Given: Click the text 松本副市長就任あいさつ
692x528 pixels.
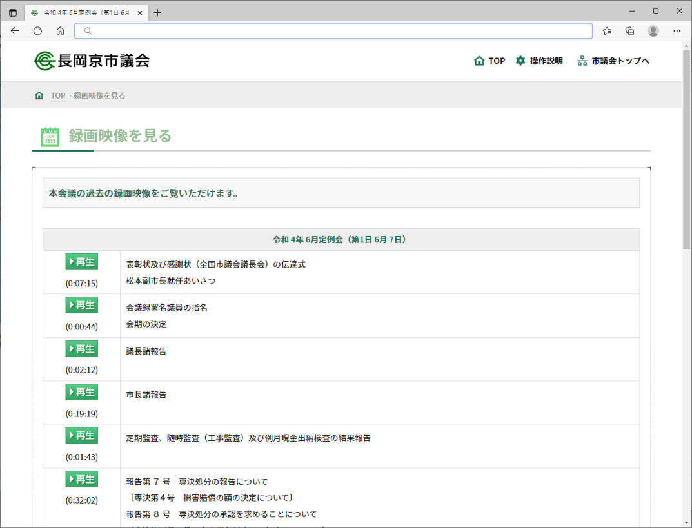Looking at the screenshot, I should (171, 280).
